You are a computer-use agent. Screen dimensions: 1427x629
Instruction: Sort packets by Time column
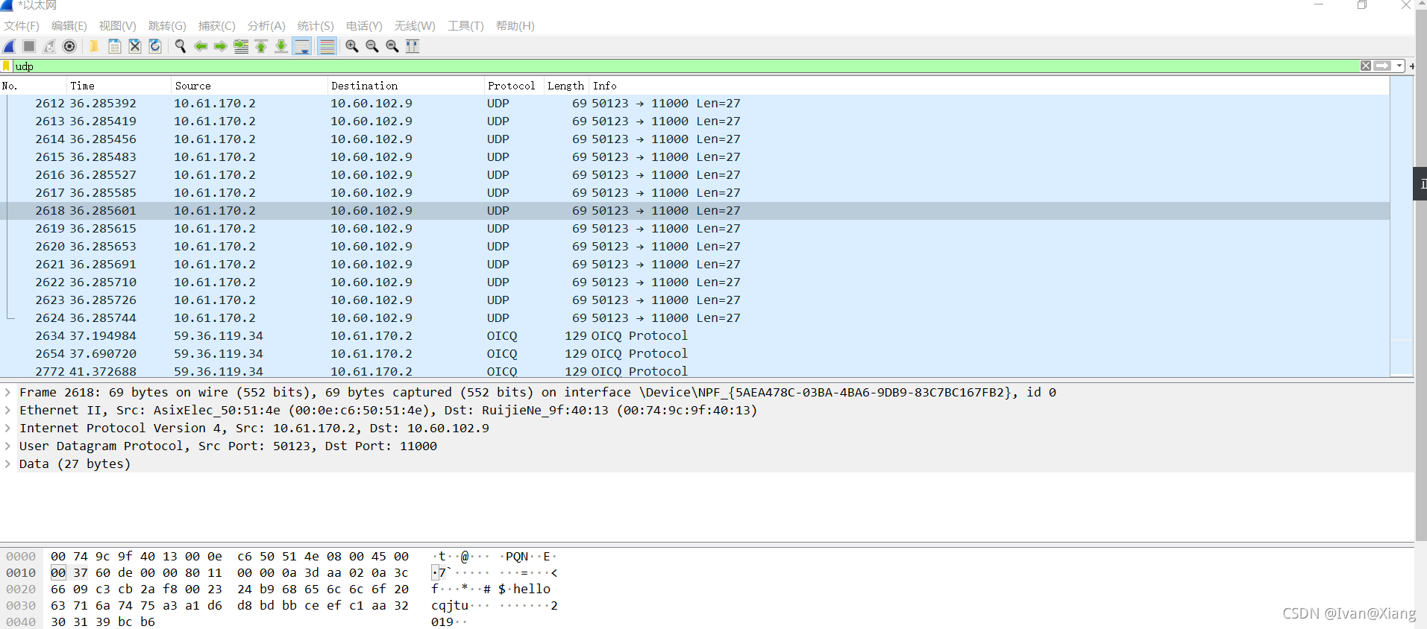pyautogui.click(x=119, y=86)
